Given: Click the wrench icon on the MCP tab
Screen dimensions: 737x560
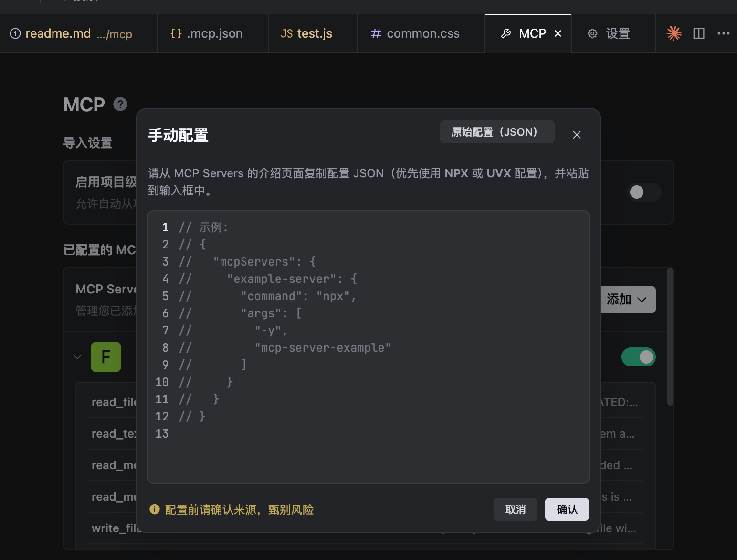Looking at the screenshot, I should (x=506, y=33).
